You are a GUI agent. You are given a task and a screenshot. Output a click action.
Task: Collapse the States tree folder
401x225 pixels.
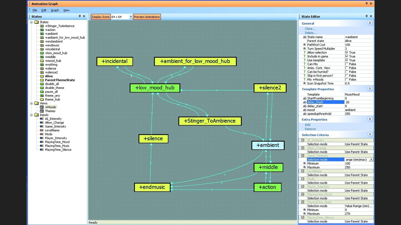(31, 22)
